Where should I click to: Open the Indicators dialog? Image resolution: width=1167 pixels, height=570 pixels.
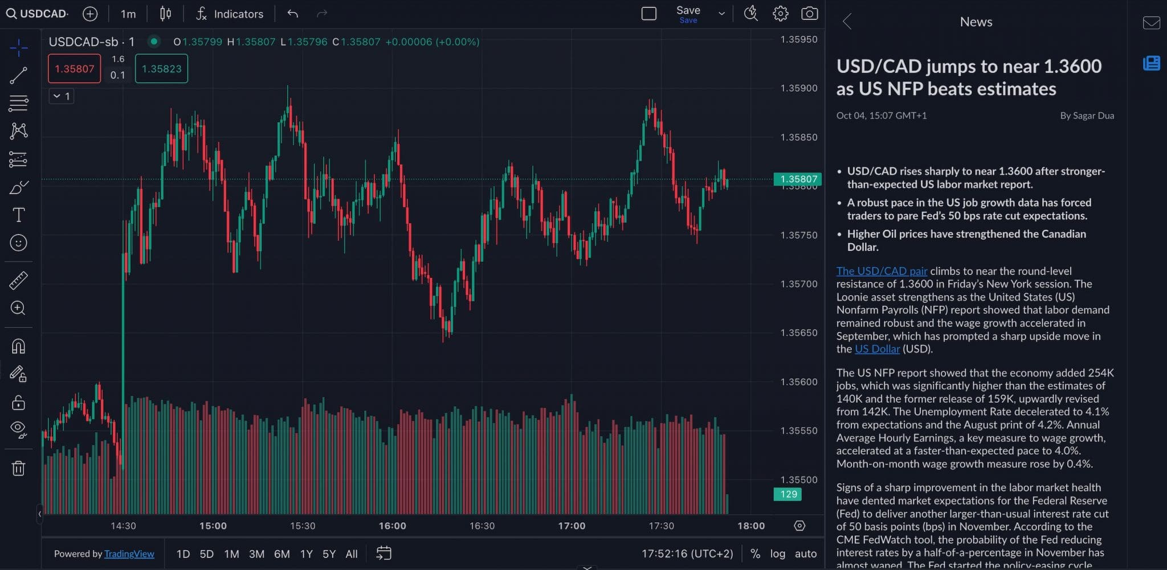pyautogui.click(x=230, y=14)
